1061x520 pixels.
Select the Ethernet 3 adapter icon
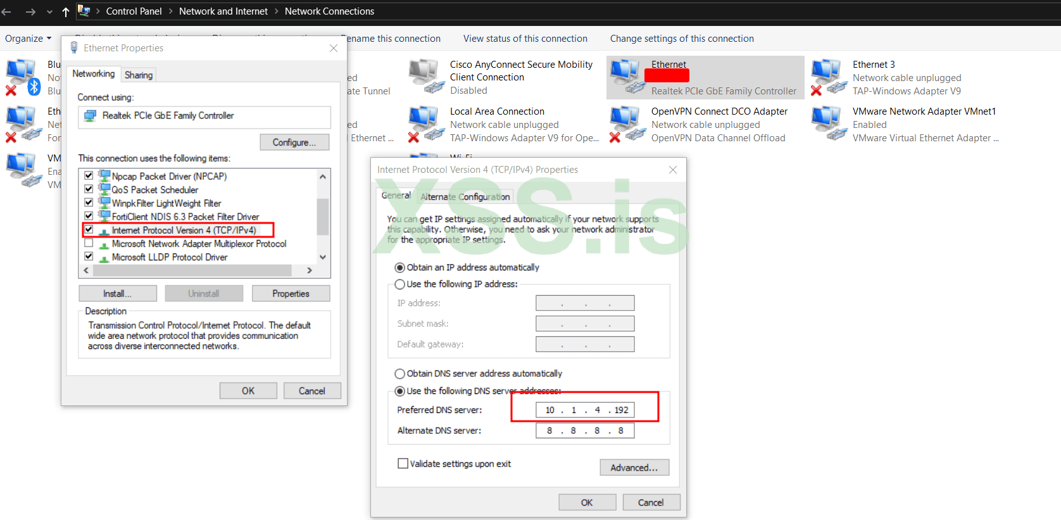(828, 77)
